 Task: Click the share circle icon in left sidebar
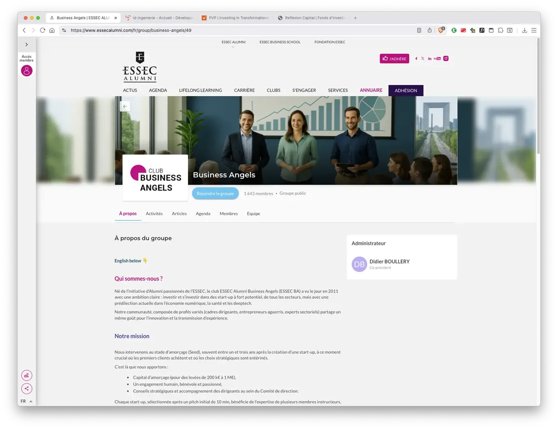click(27, 389)
